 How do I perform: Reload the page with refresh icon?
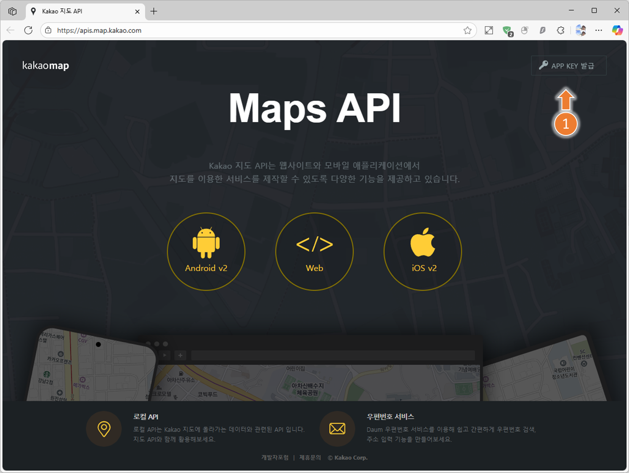point(28,30)
